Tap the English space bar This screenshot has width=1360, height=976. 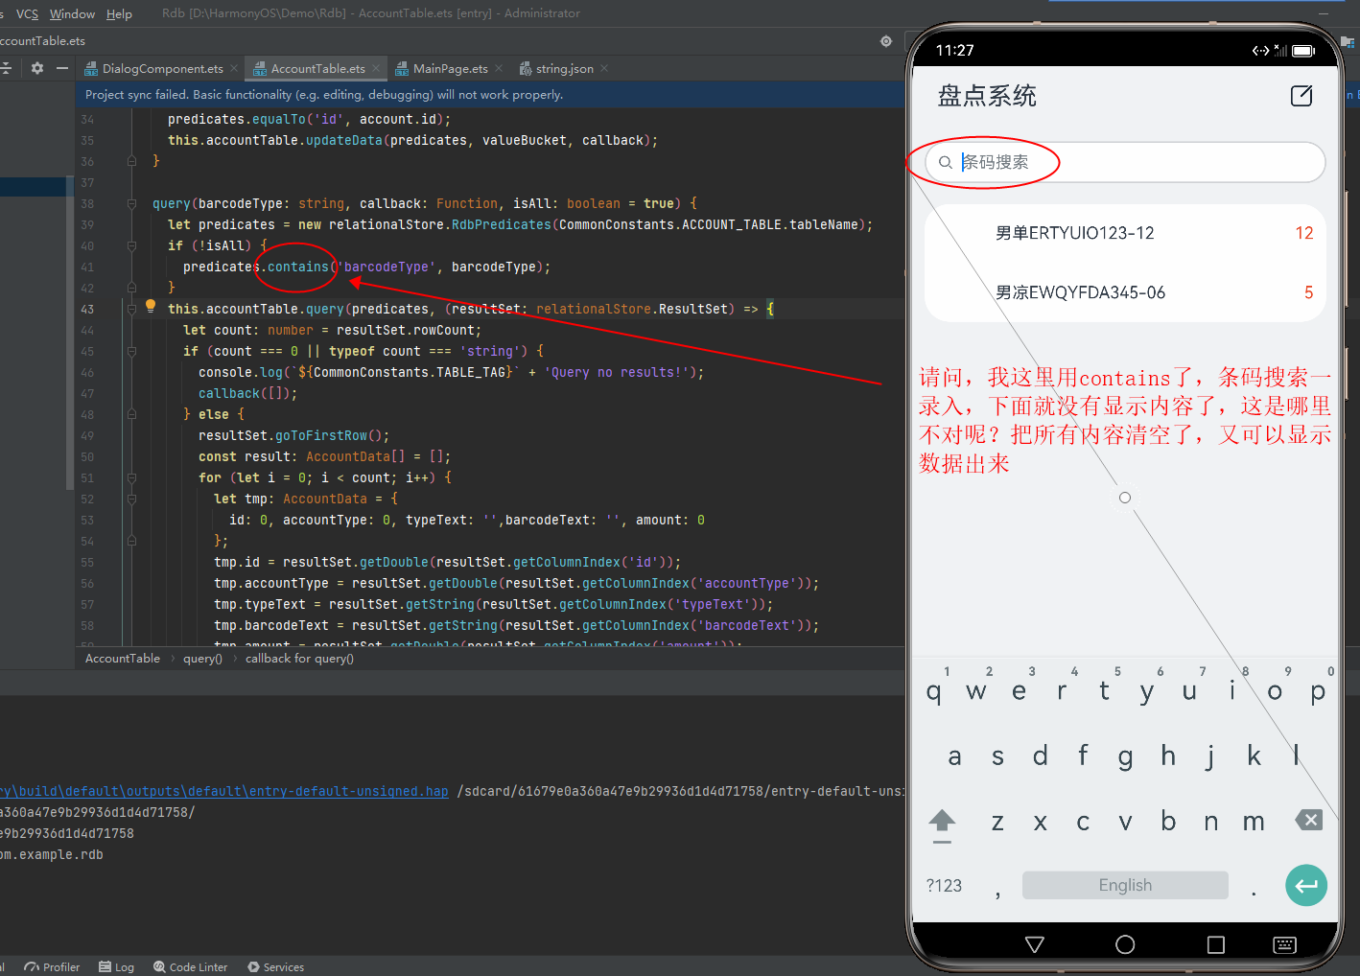tap(1125, 885)
